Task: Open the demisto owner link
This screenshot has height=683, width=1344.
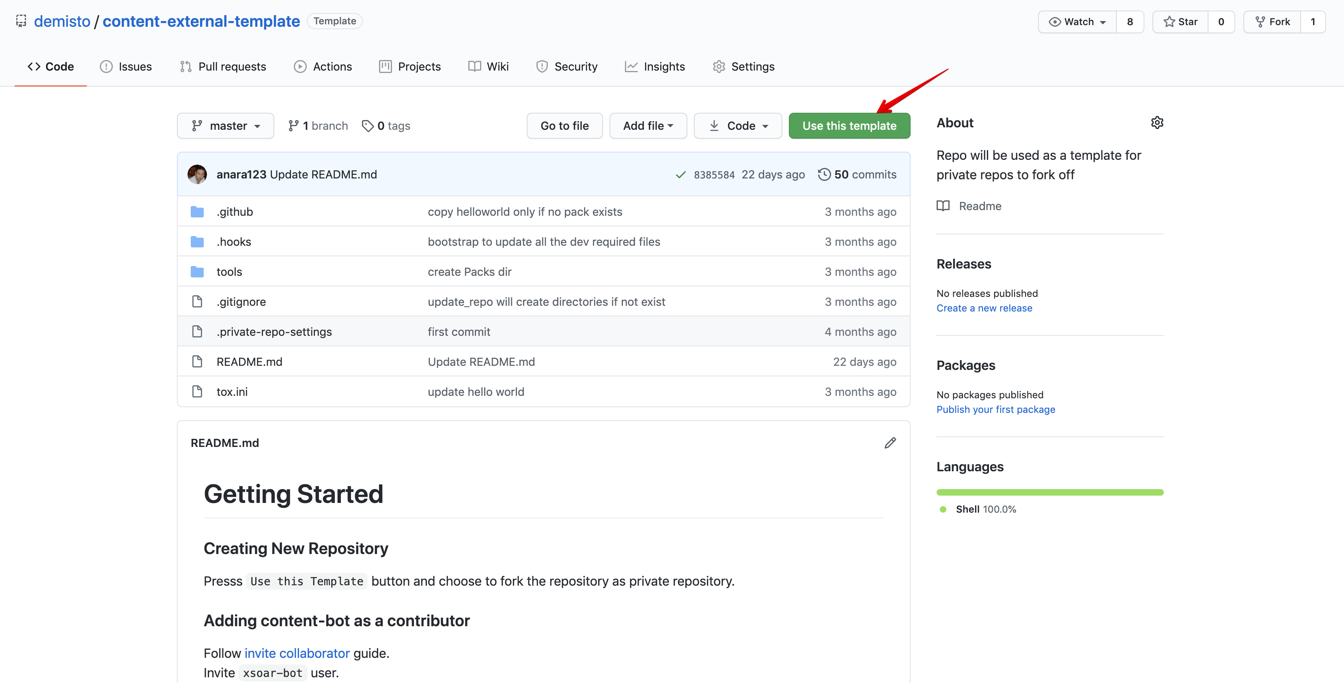Action: pyautogui.click(x=62, y=21)
